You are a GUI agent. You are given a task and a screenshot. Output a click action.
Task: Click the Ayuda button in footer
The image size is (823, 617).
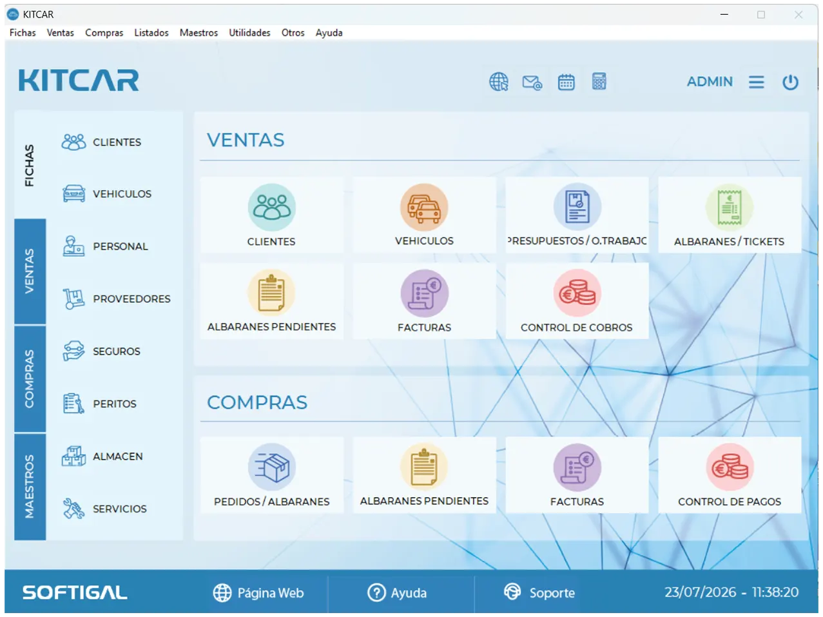coord(397,593)
